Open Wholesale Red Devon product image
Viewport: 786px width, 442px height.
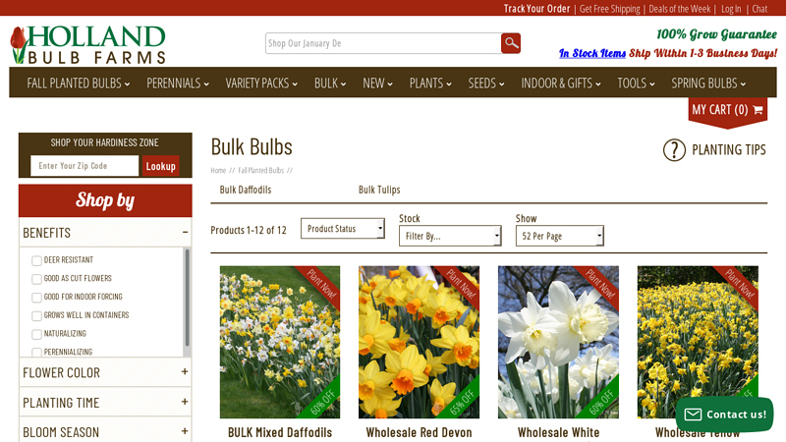tap(420, 342)
